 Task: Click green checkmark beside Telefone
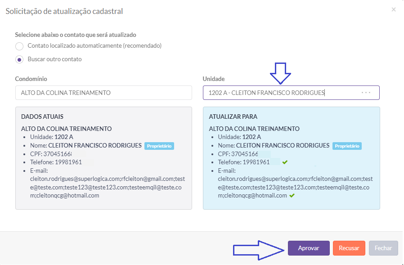[x=284, y=162]
